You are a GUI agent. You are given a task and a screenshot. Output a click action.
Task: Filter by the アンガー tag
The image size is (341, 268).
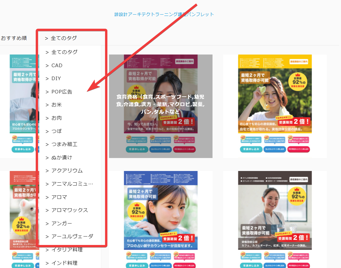click(59, 224)
